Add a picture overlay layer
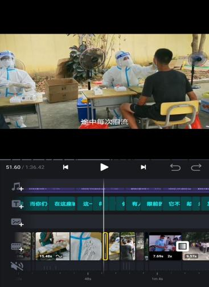Screen dimensions: 209x287 (18, 223)
